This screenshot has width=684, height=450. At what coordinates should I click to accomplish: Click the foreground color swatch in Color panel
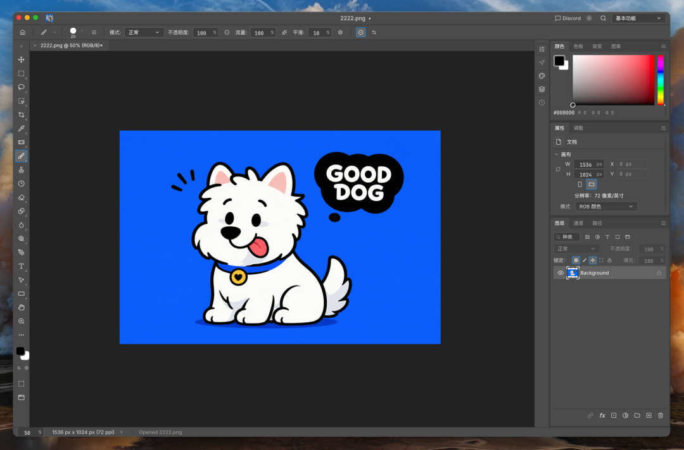point(559,61)
